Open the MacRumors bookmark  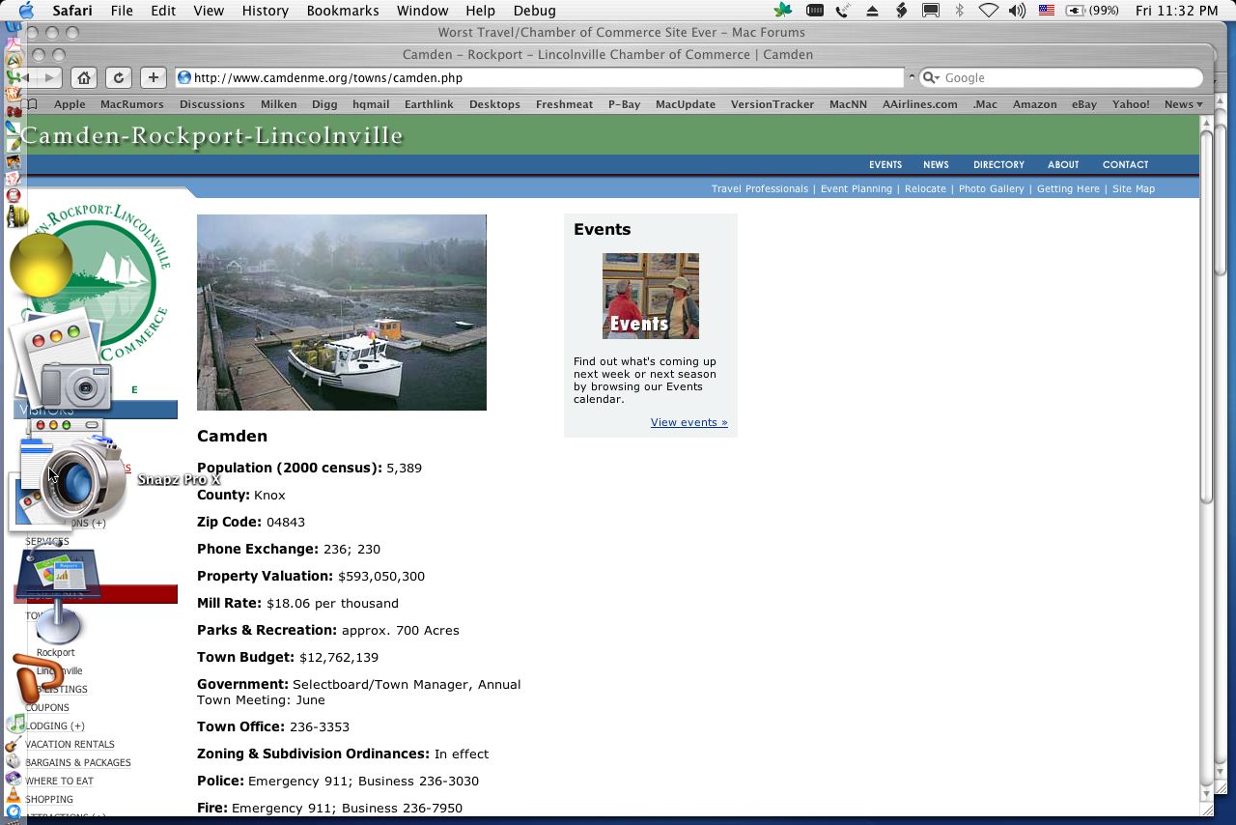(131, 104)
